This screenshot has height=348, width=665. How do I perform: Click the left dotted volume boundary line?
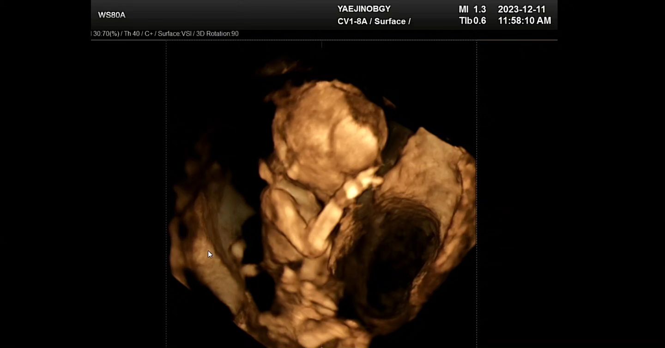(x=166, y=194)
